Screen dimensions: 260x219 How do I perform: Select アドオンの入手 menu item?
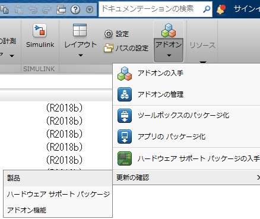pyautogui.click(x=186, y=74)
